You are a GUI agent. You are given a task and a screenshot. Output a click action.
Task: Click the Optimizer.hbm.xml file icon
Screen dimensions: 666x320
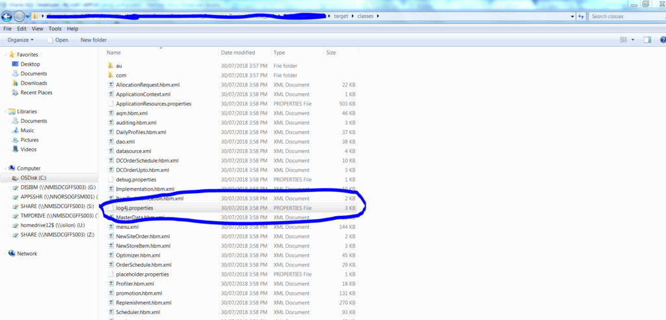pos(111,256)
